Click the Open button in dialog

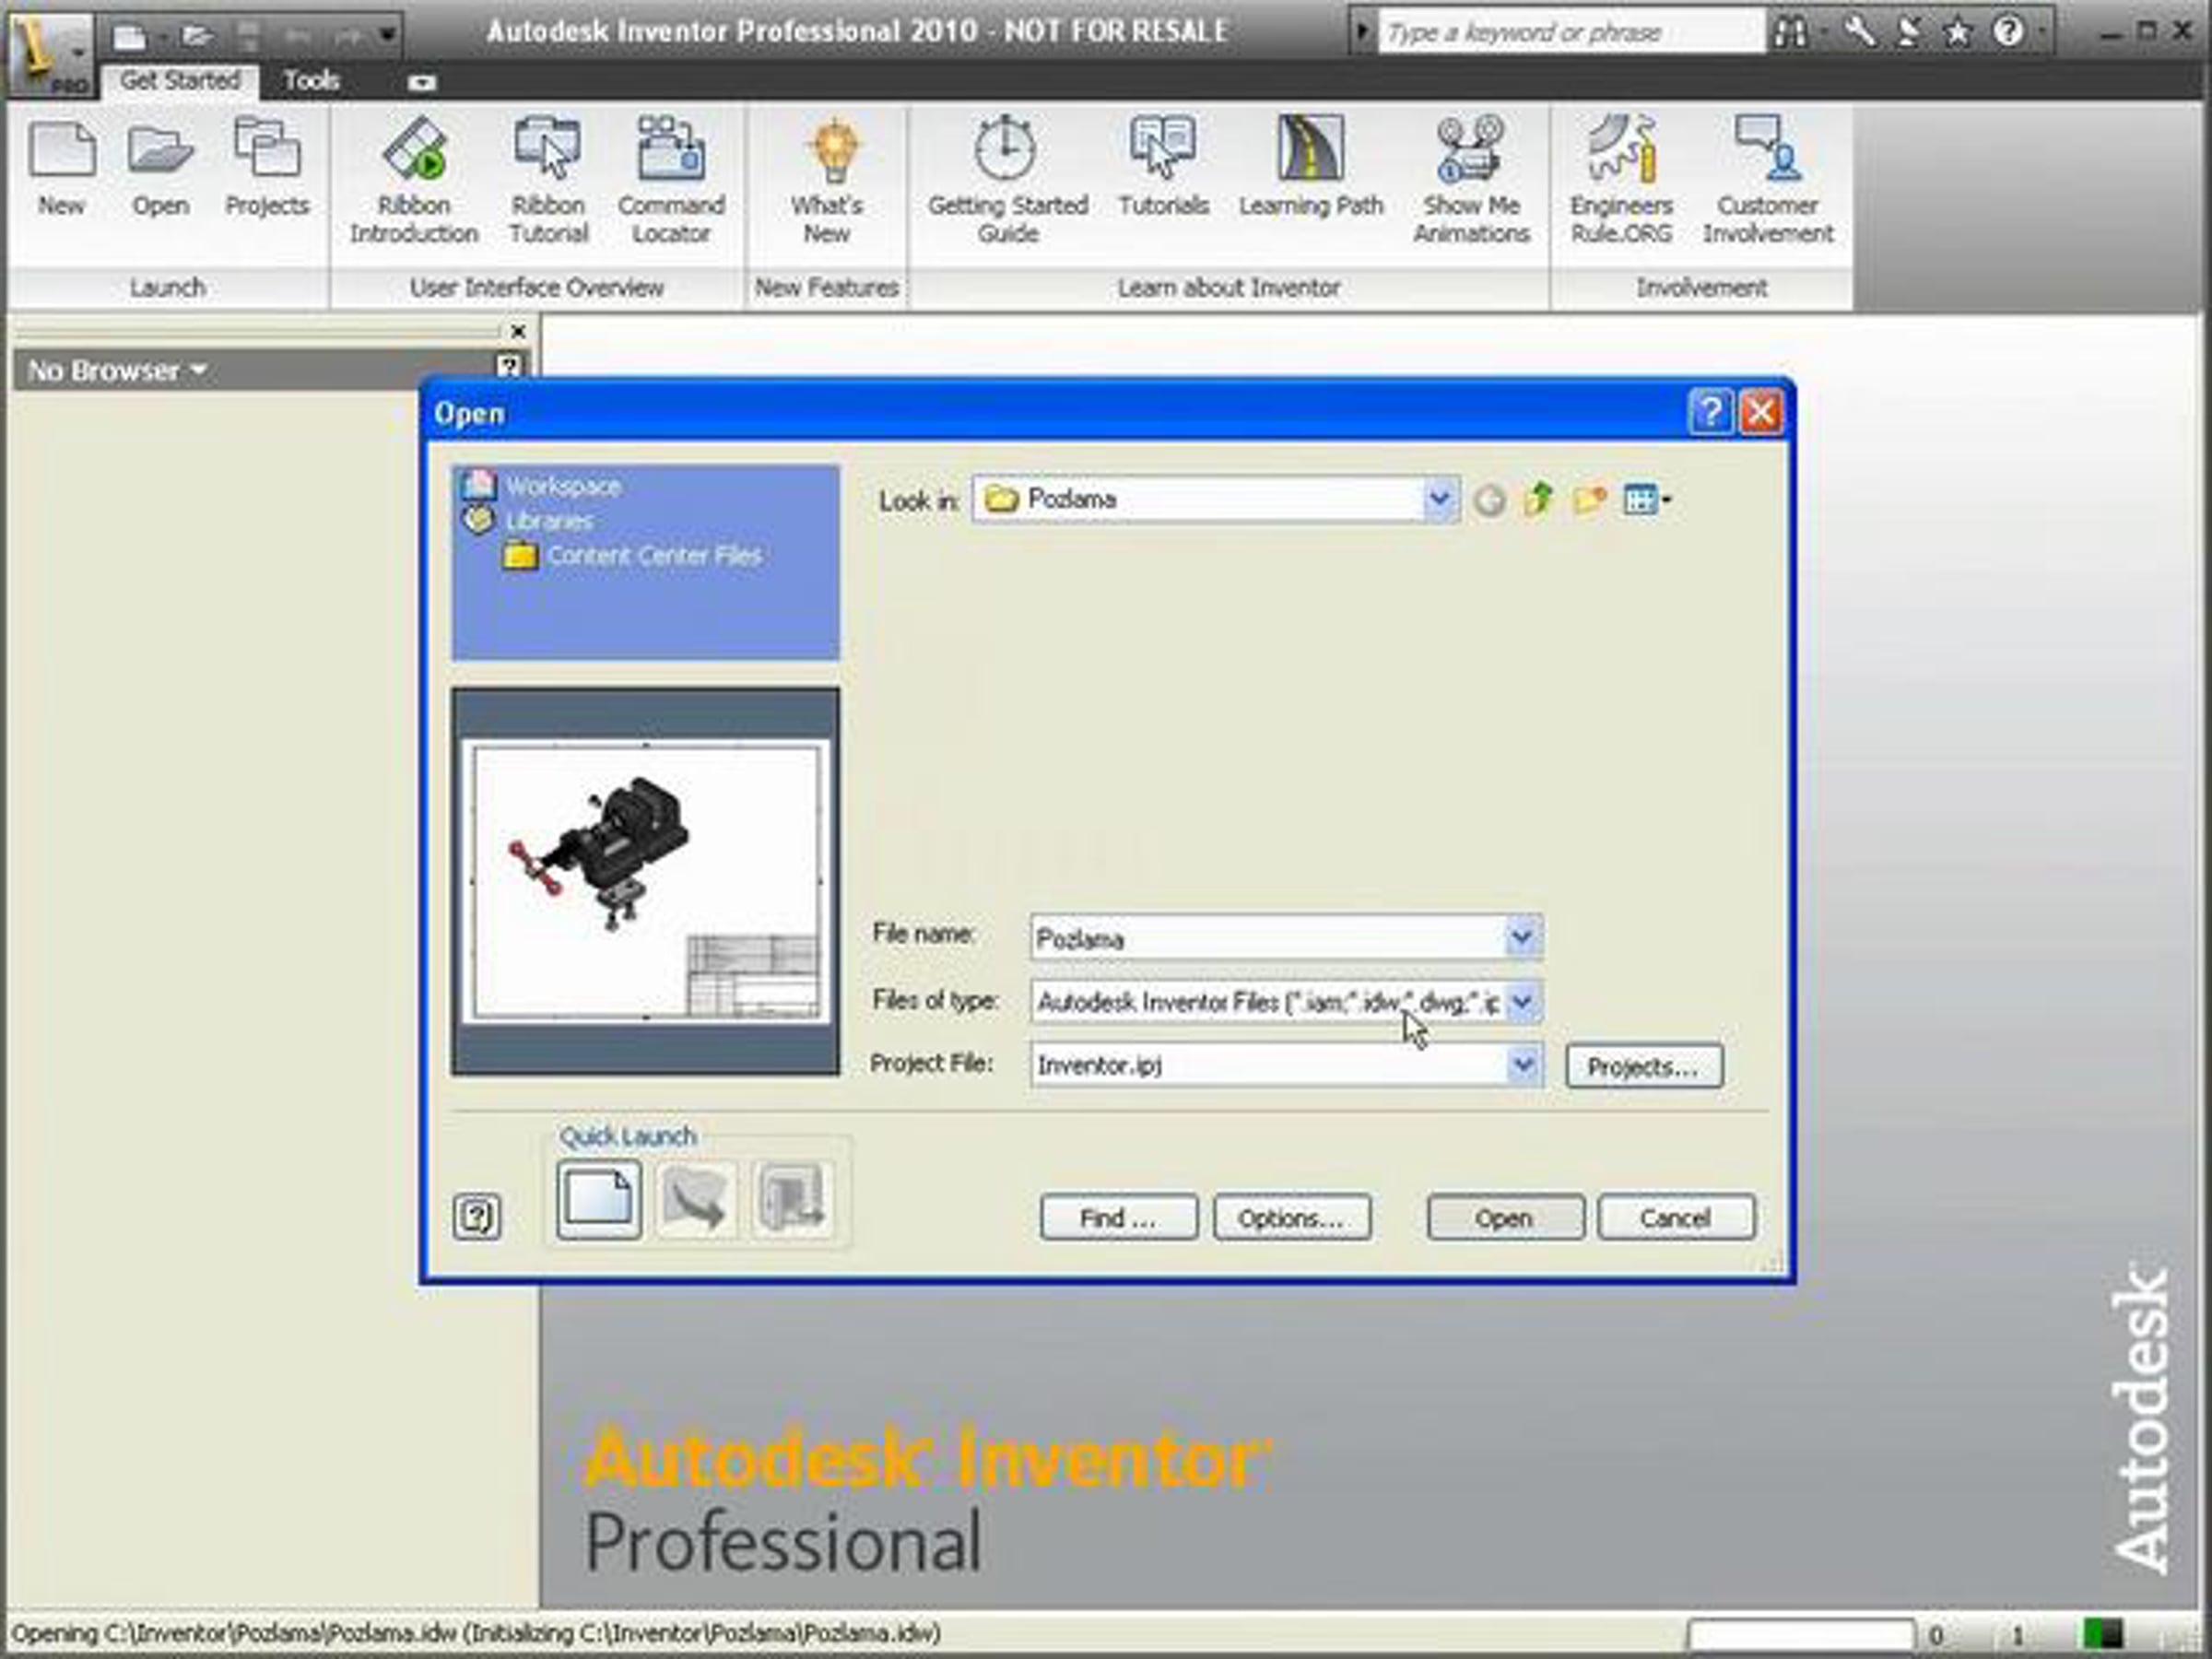[x=1504, y=1218]
